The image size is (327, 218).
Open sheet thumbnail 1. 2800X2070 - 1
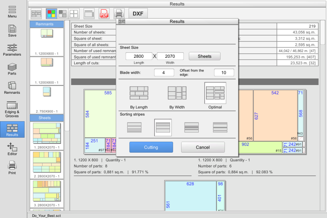47,136
